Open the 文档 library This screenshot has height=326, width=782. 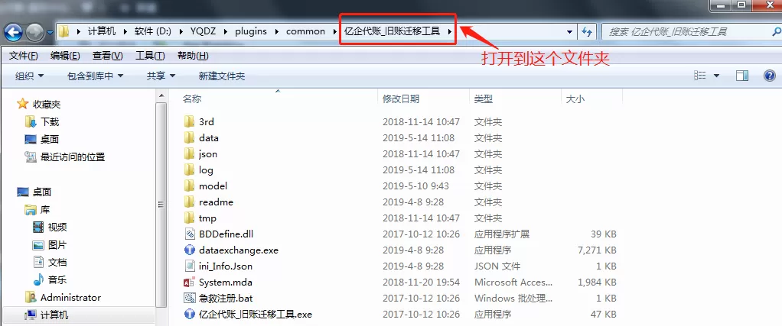pyautogui.click(x=57, y=263)
